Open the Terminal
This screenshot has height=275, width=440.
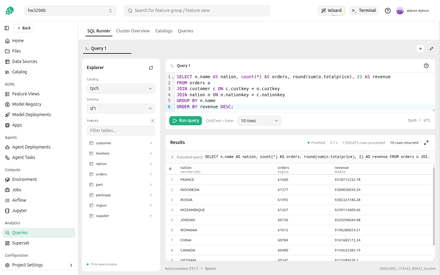(x=364, y=11)
